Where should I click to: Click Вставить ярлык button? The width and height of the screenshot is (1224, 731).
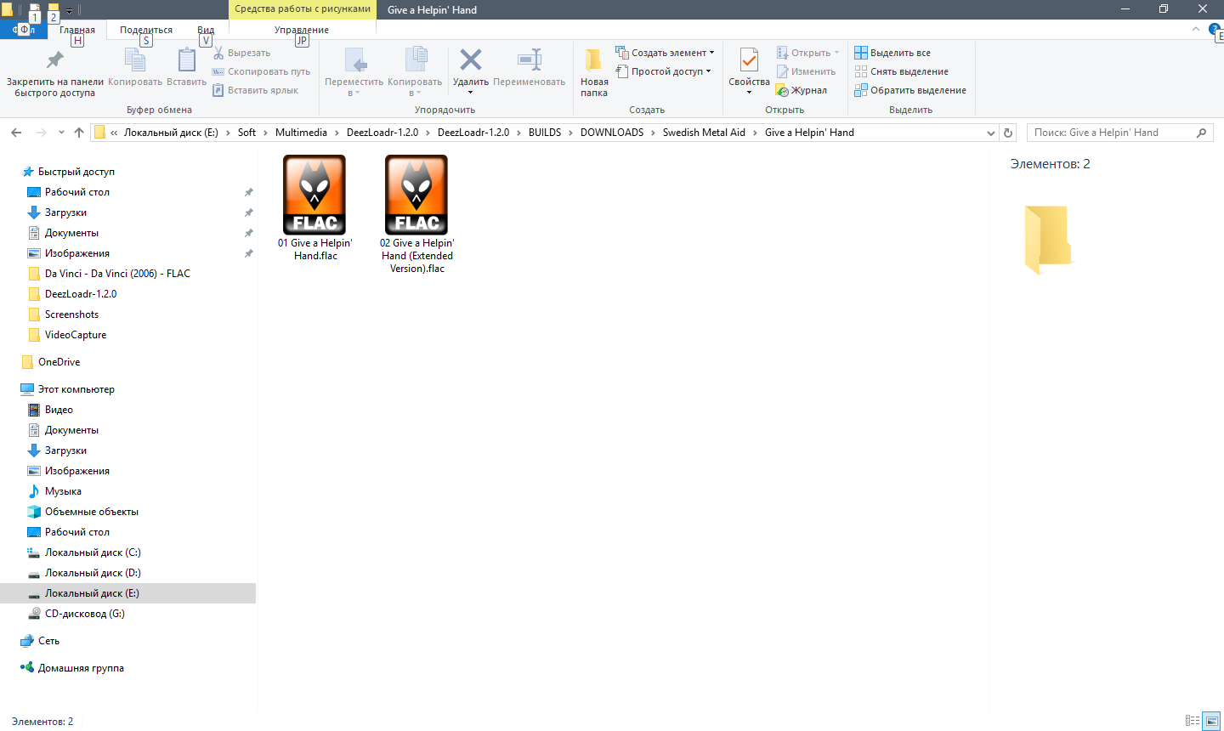tap(256, 90)
